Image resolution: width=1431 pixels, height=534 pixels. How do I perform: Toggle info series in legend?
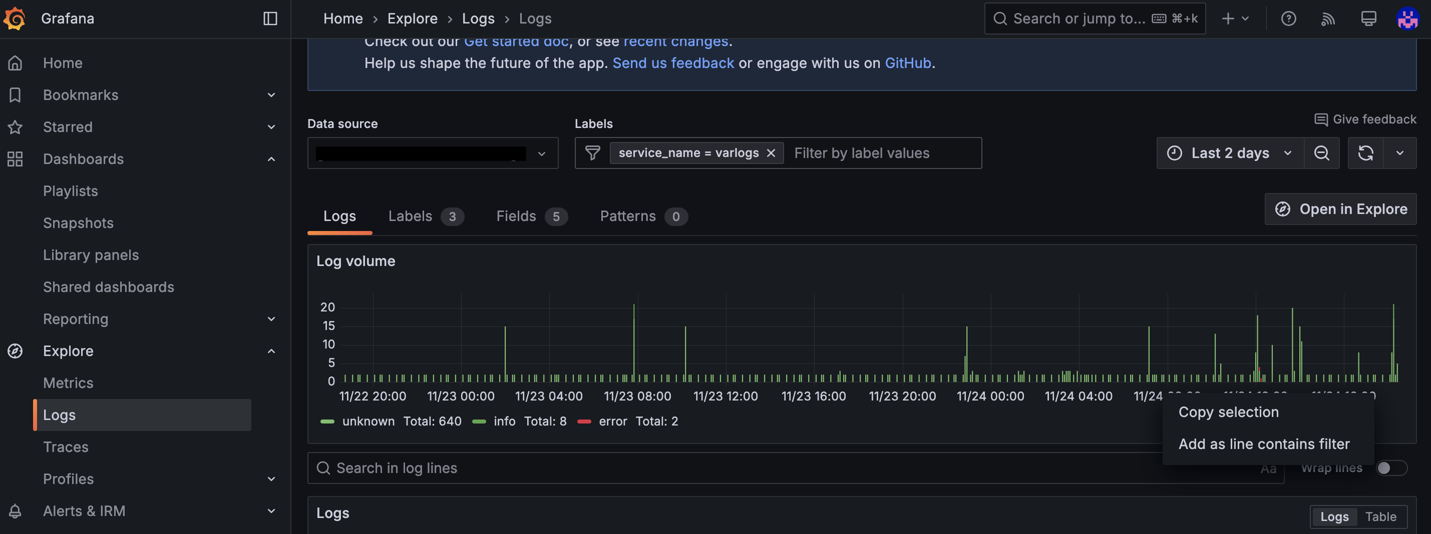pos(504,421)
